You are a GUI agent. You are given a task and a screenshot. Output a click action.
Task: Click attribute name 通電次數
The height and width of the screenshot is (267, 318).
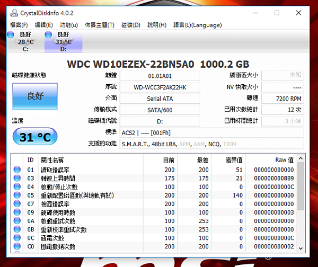pyautogui.click(x=52, y=238)
